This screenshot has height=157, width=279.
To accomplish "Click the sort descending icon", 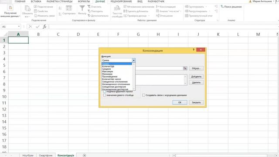I will coord(60,14).
